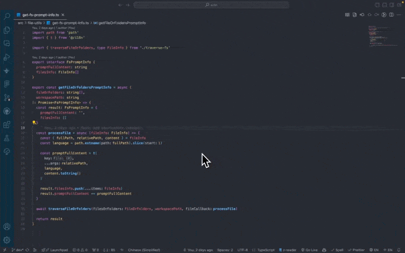Open the Customize Layout button
The image size is (405, 253).
tap(399, 5)
